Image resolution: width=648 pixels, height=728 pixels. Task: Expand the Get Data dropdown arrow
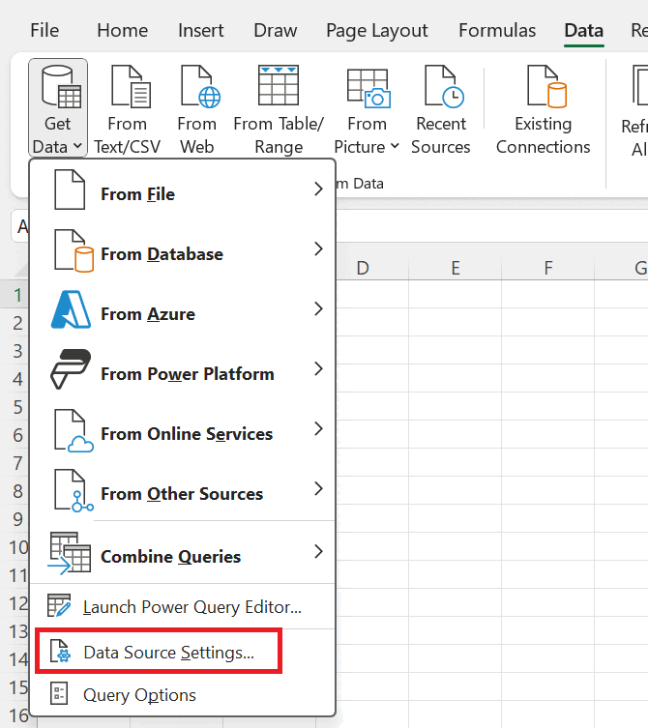[x=77, y=146]
